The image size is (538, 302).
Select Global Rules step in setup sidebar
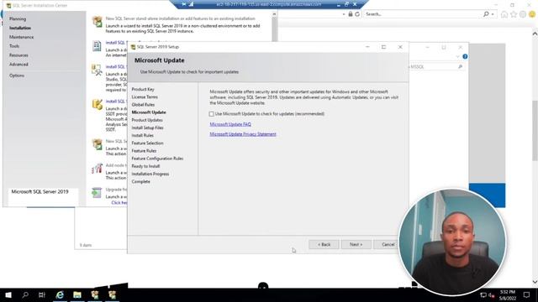tap(143, 105)
